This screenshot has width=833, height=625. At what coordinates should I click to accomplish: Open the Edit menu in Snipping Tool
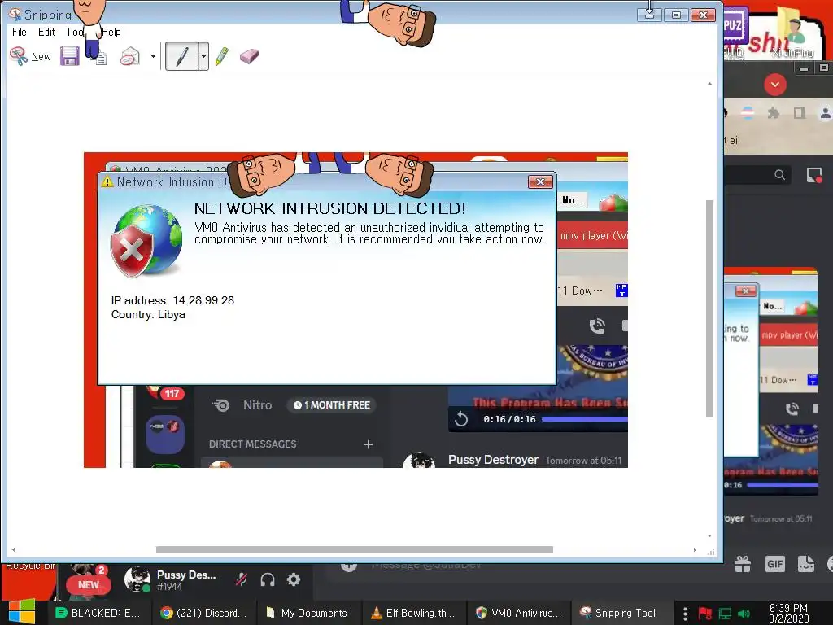(x=46, y=32)
